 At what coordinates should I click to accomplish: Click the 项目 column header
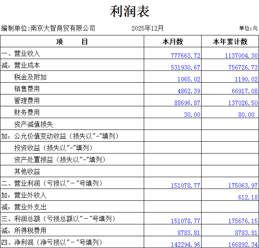point(72,42)
